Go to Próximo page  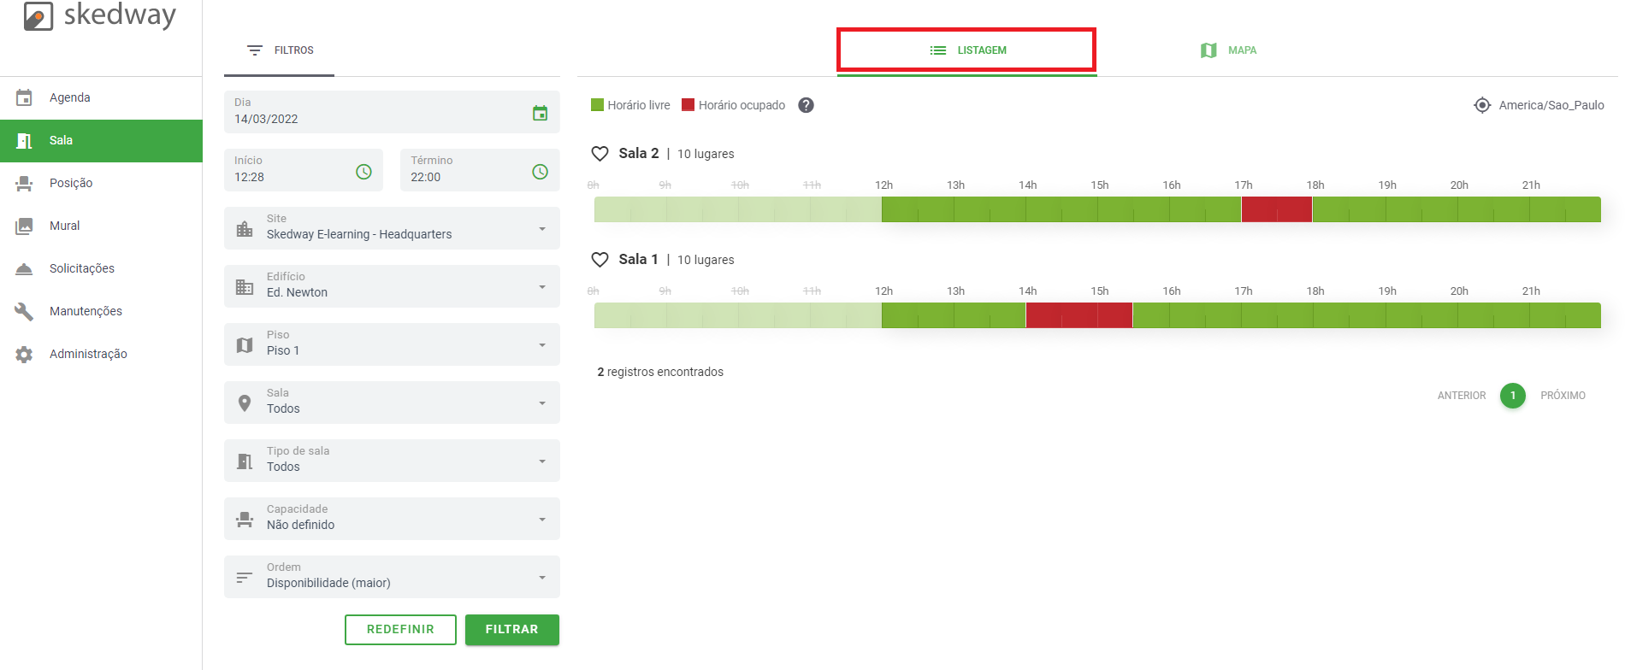pyautogui.click(x=1563, y=396)
